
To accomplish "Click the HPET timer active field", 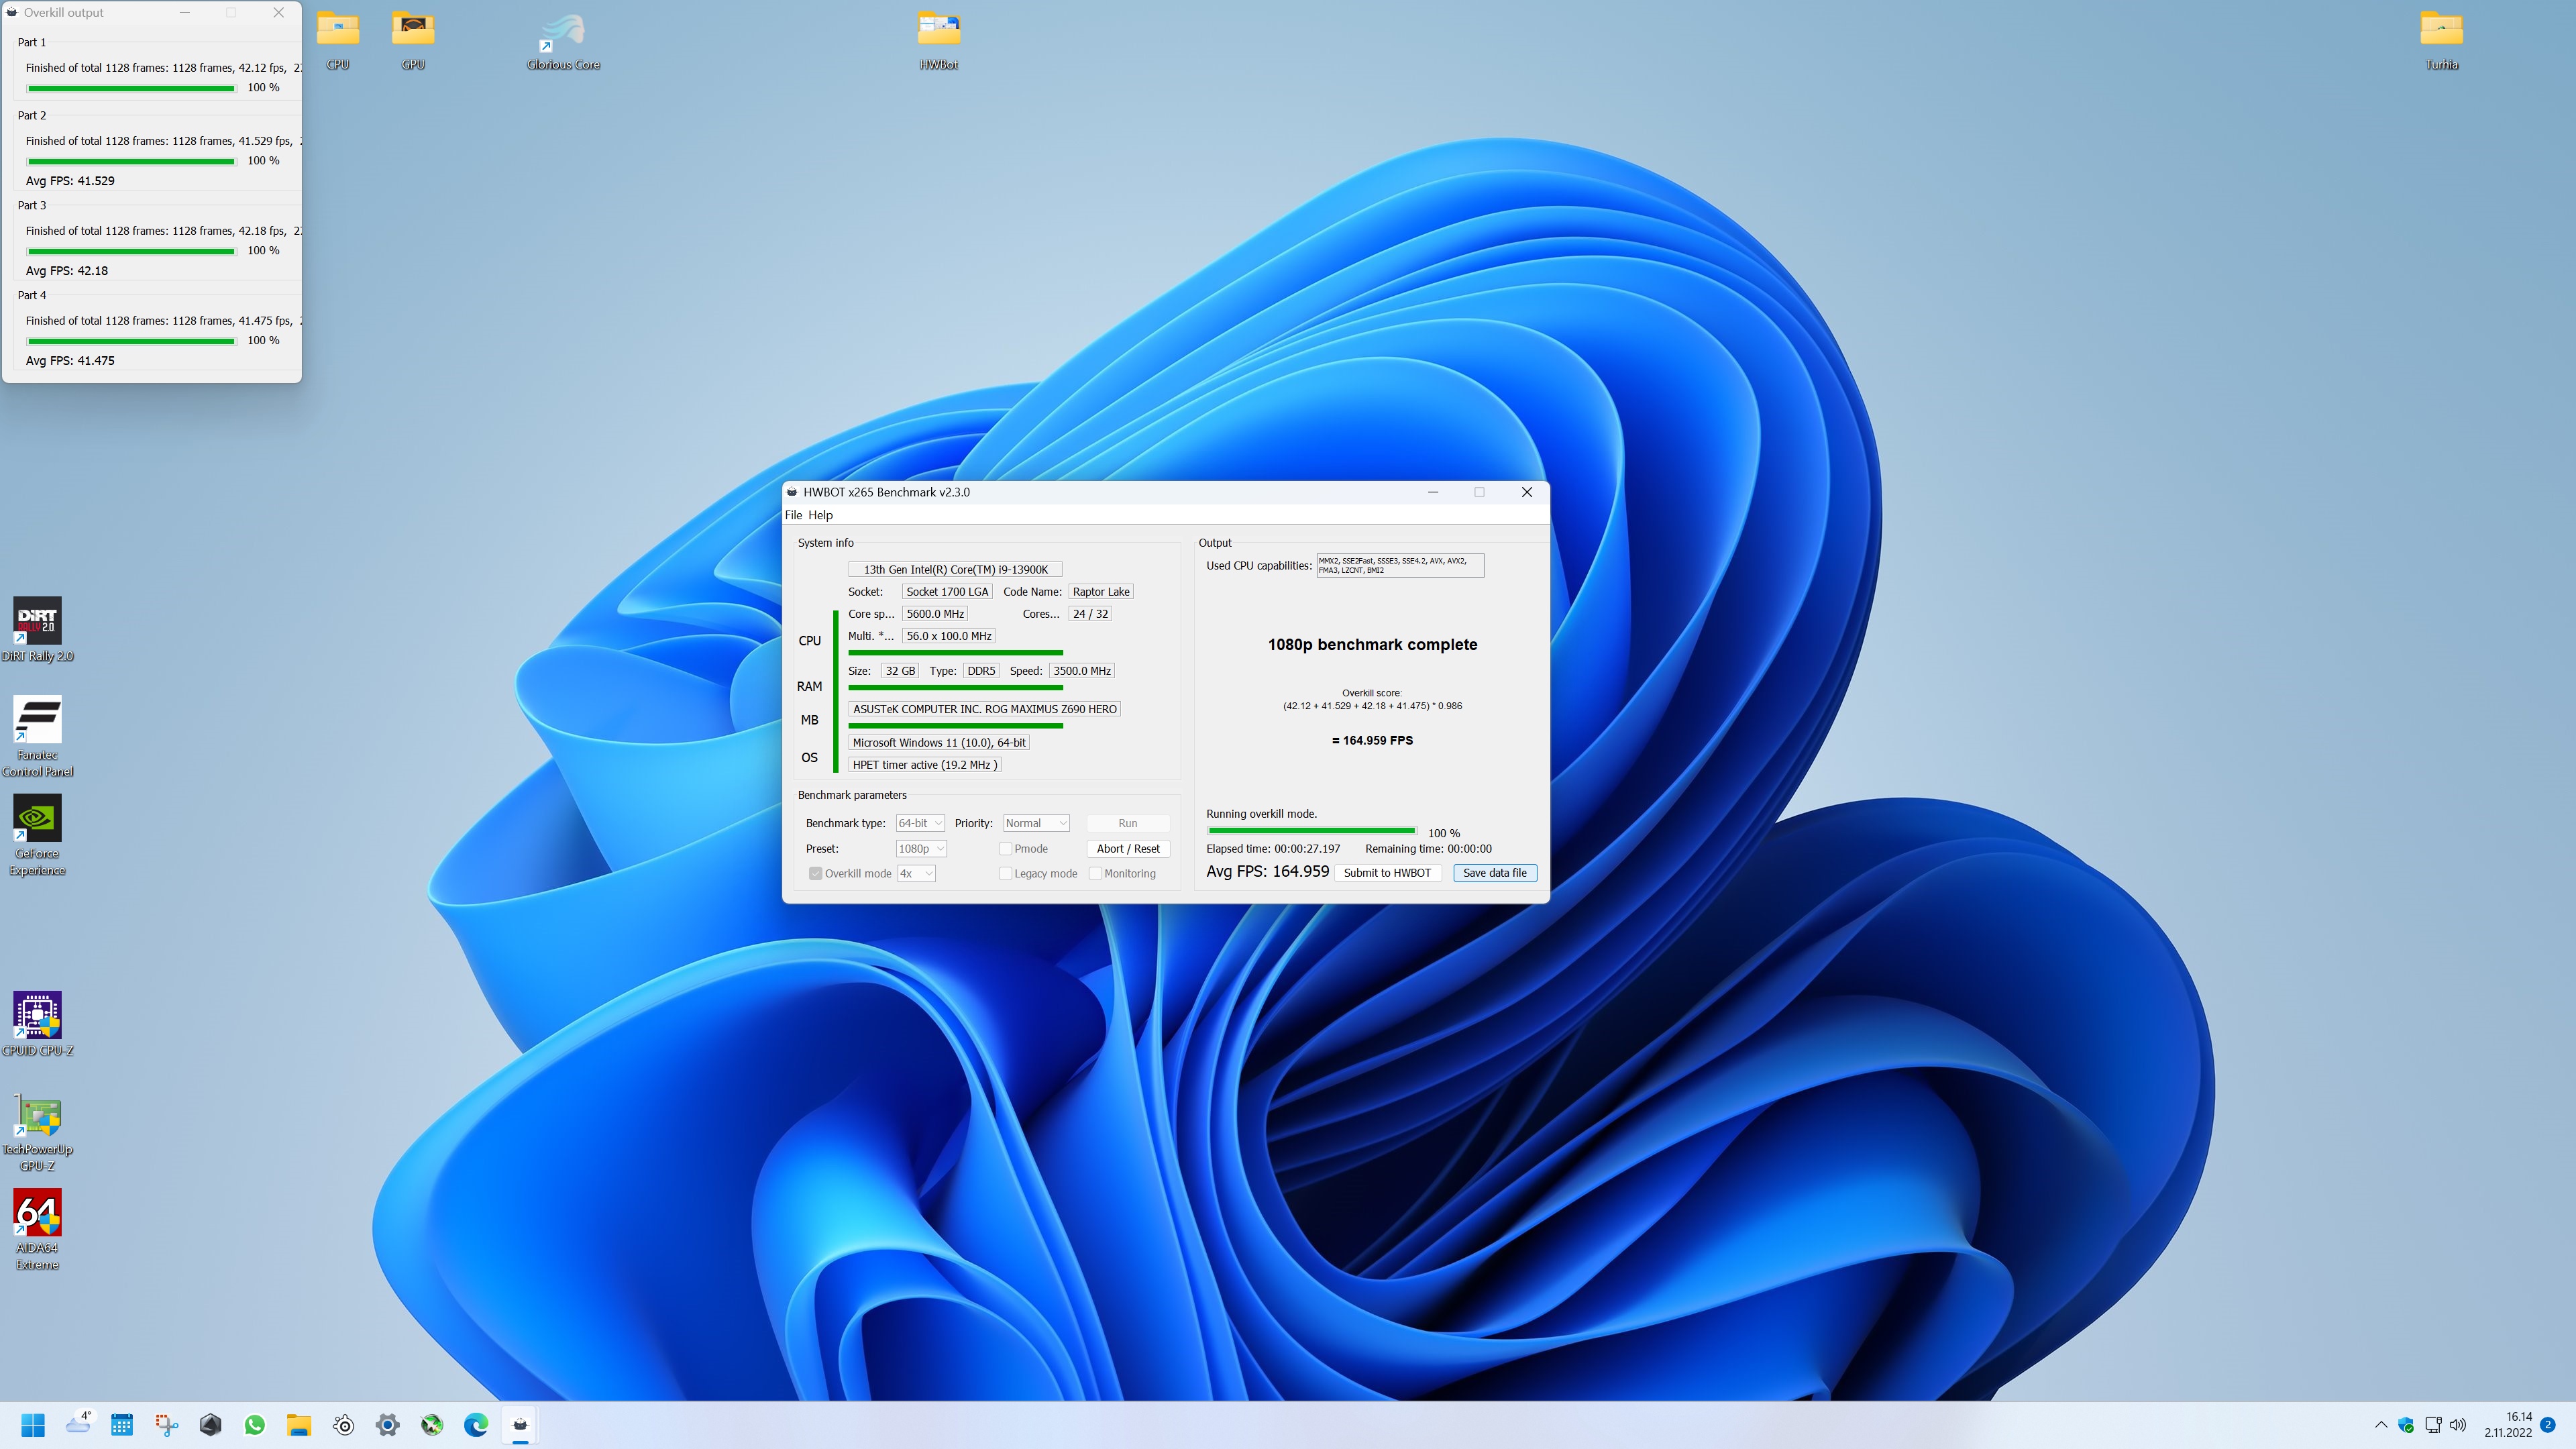I will coord(924,765).
